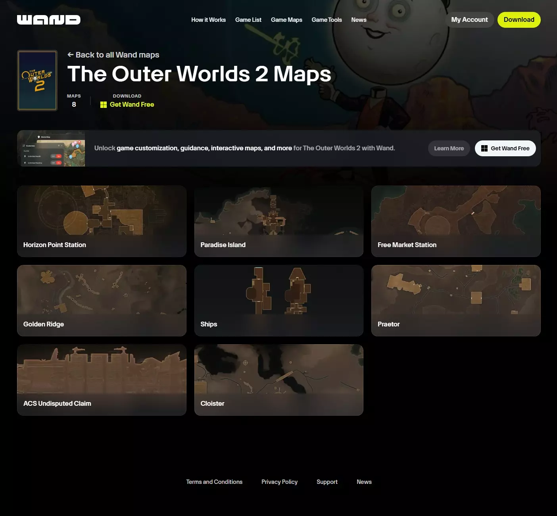
Task: Open The Outer Worlds 2 cover art
Action: [37, 81]
